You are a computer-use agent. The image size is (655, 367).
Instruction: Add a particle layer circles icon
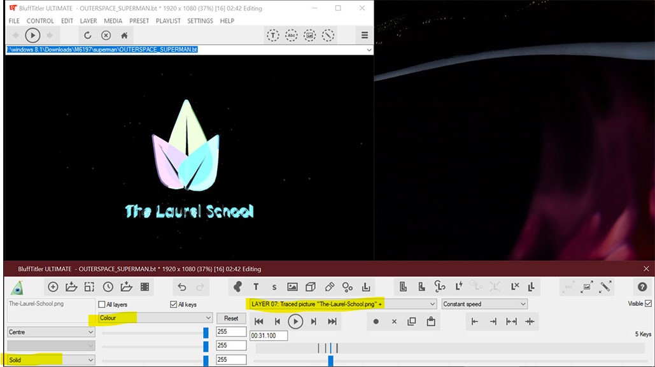pos(347,287)
